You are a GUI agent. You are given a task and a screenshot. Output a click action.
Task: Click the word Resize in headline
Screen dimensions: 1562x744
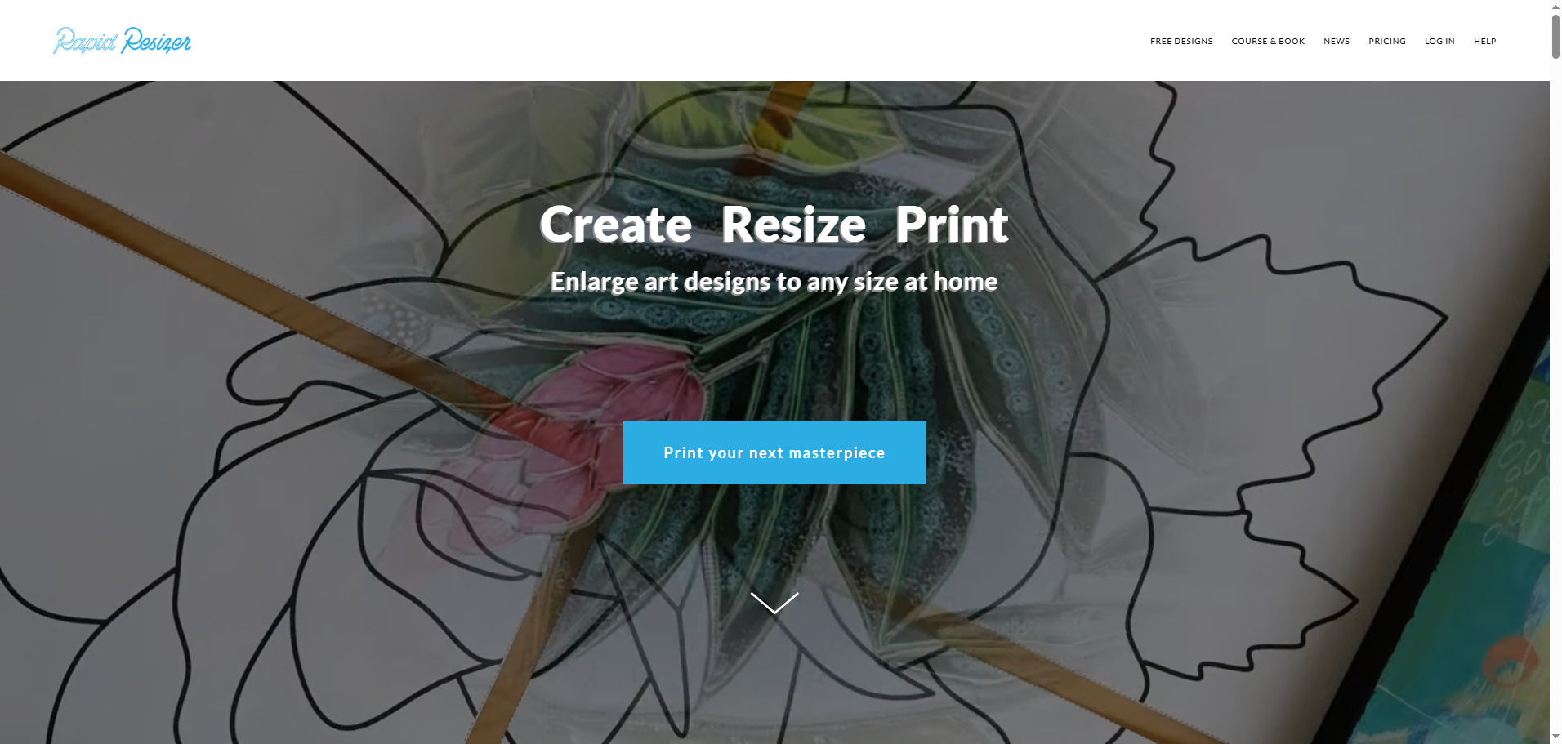tap(793, 225)
